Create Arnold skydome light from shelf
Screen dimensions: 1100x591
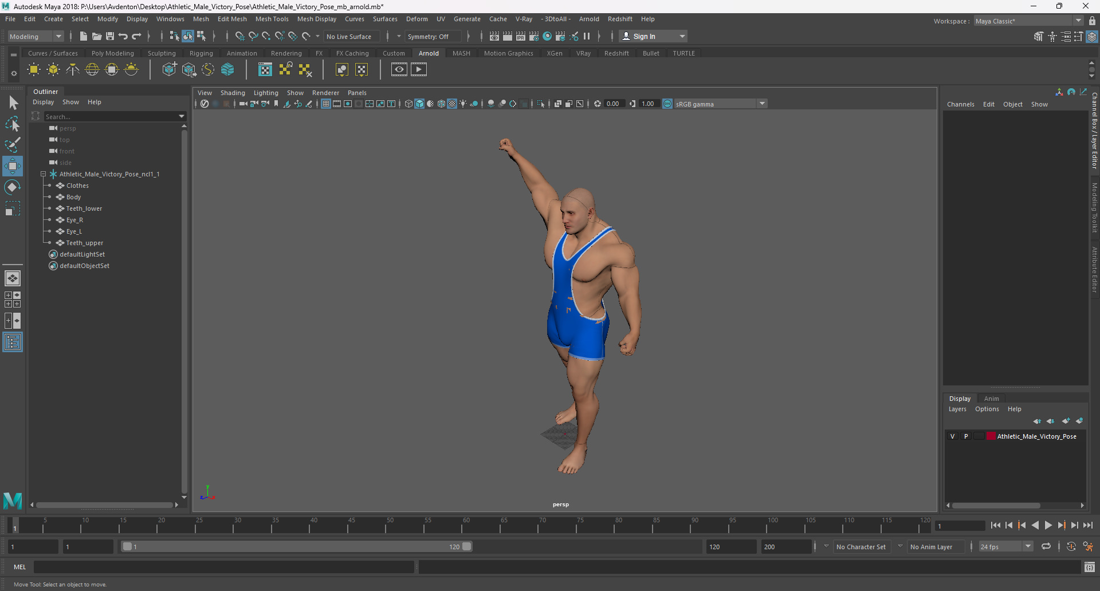point(92,70)
